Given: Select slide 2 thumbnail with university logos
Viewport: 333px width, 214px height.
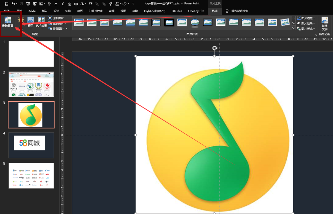Looking at the screenshot, I should tap(31, 84).
